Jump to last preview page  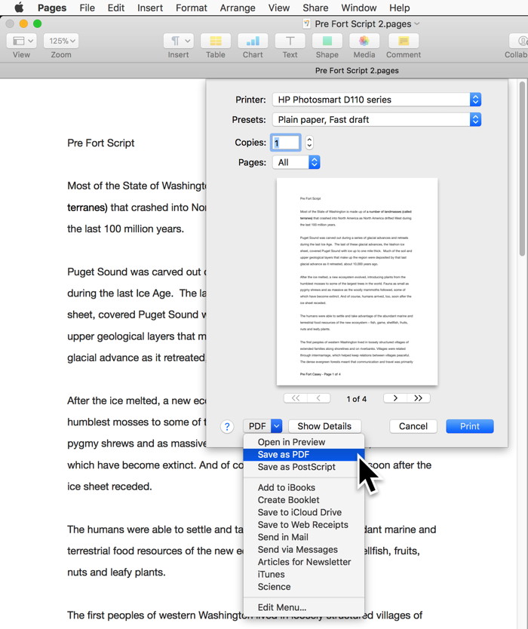[419, 398]
